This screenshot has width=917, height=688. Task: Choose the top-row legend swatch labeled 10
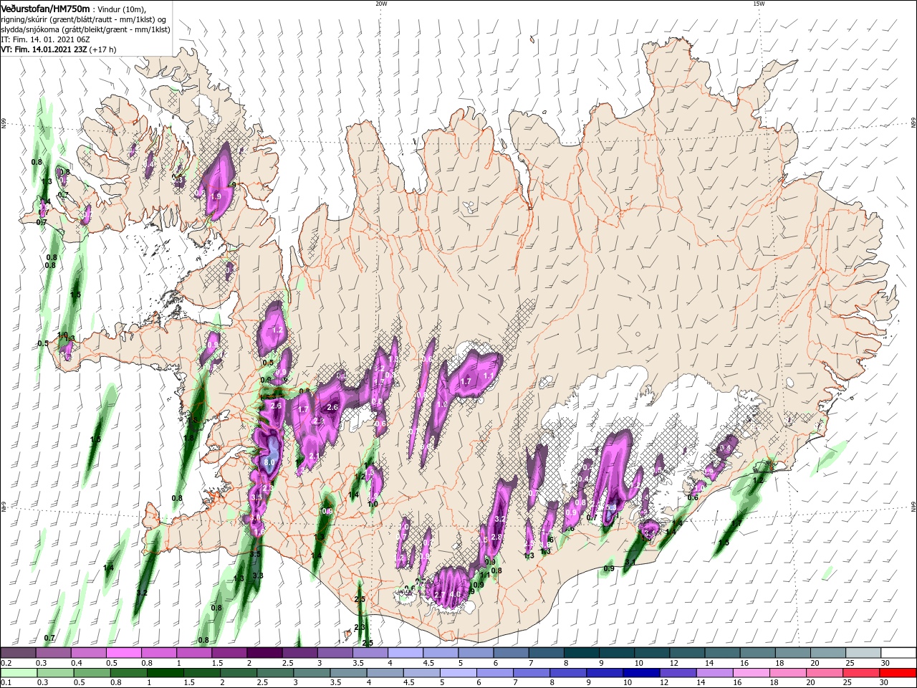[652, 653]
